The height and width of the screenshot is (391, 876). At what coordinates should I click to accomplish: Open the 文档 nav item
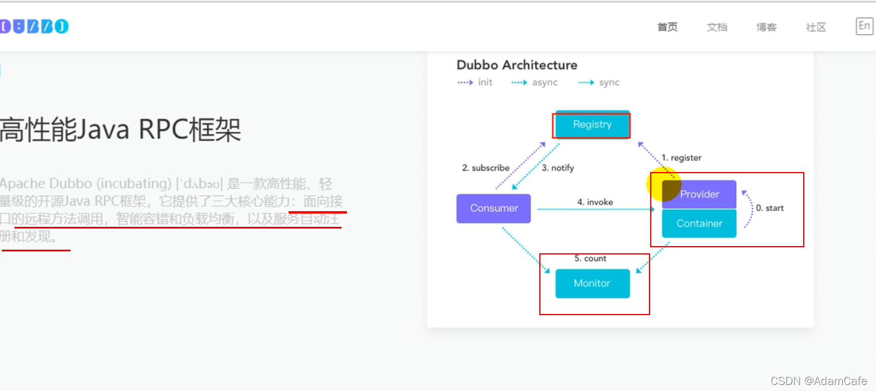pos(717,27)
